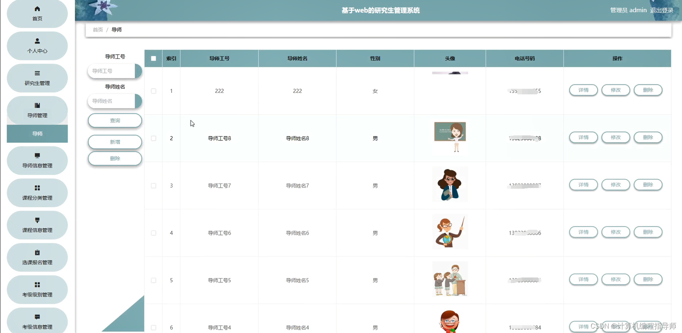Image resolution: width=682 pixels, height=333 pixels.
Task: Click the 查询 button
Action: (115, 121)
